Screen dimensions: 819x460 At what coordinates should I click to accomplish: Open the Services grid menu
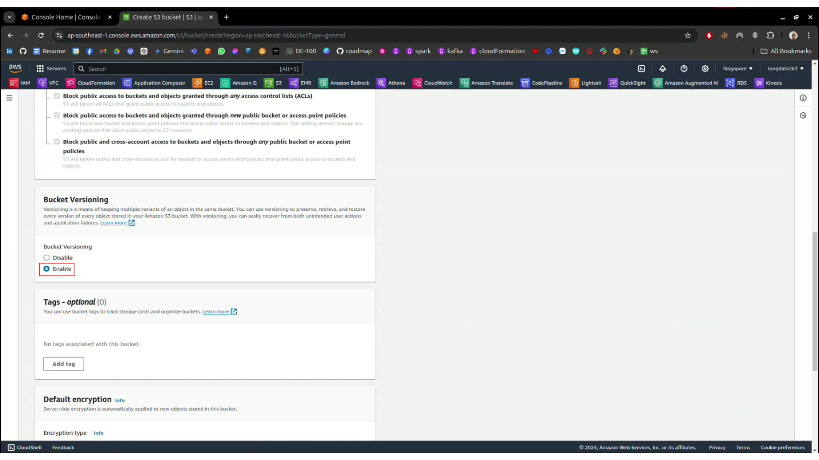click(x=51, y=69)
